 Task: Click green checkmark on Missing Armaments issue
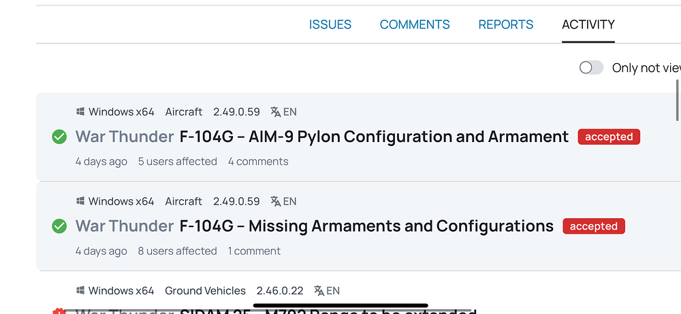[59, 226]
